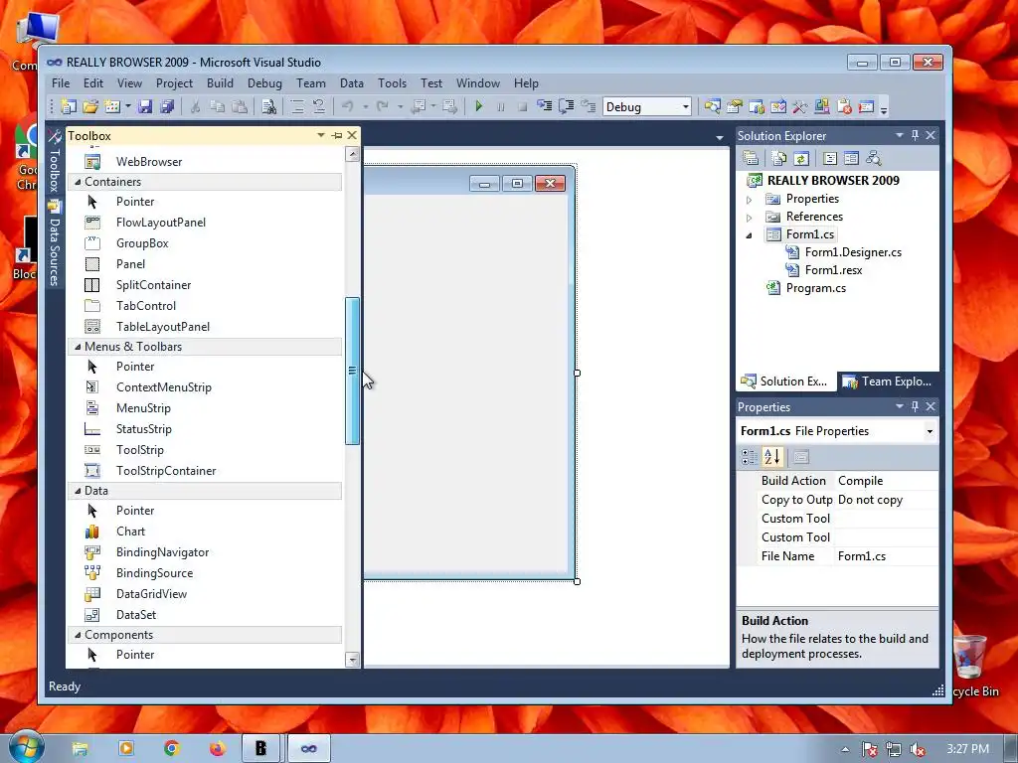Click View Designer icon in Solution Explorer
This screenshot has height=763, width=1018.
pyautogui.click(x=851, y=158)
